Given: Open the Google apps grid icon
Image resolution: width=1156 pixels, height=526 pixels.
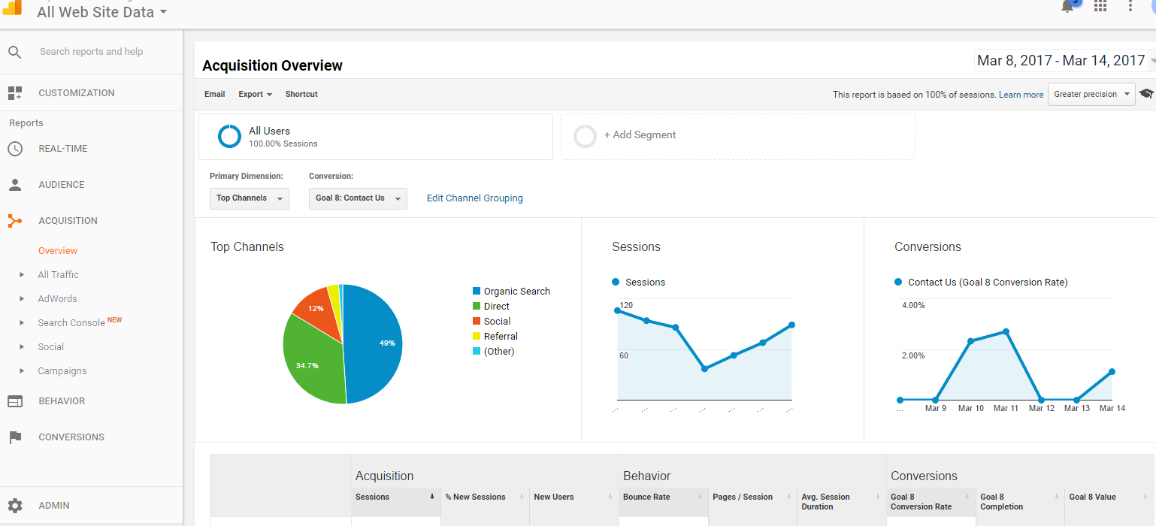Looking at the screenshot, I should tap(1100, 6).
